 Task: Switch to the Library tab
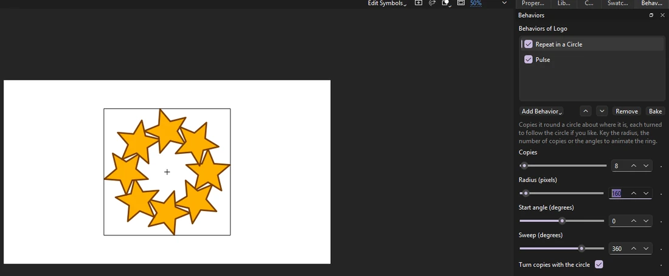click(x=564, y=4)
